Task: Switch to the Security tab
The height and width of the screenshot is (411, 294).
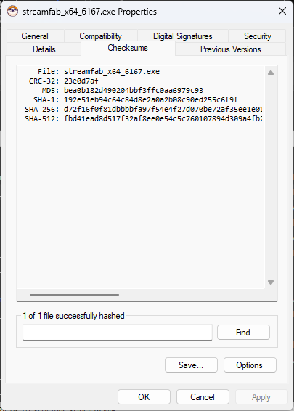Action: (x=257, y=36)
